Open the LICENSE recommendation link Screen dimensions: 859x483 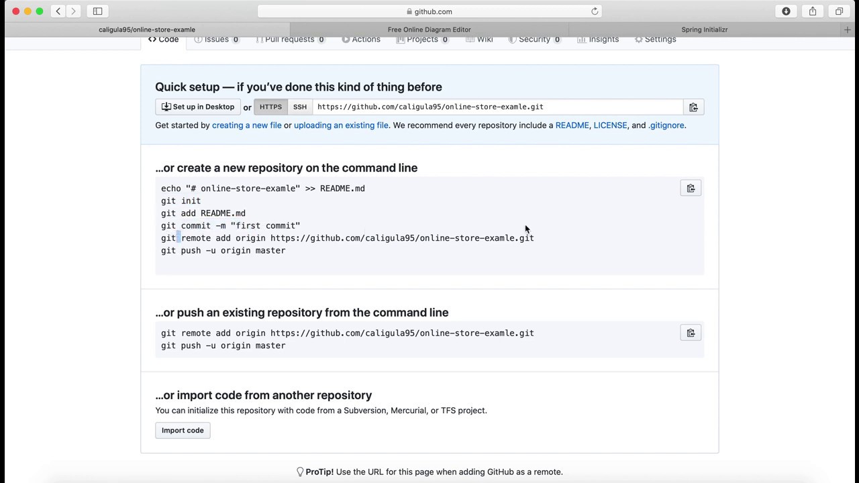click(610, 125)
